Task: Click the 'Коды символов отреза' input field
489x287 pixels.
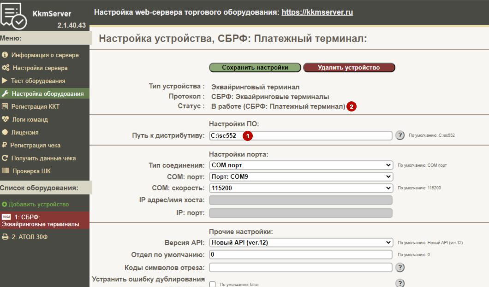Action: click(301, 267)
